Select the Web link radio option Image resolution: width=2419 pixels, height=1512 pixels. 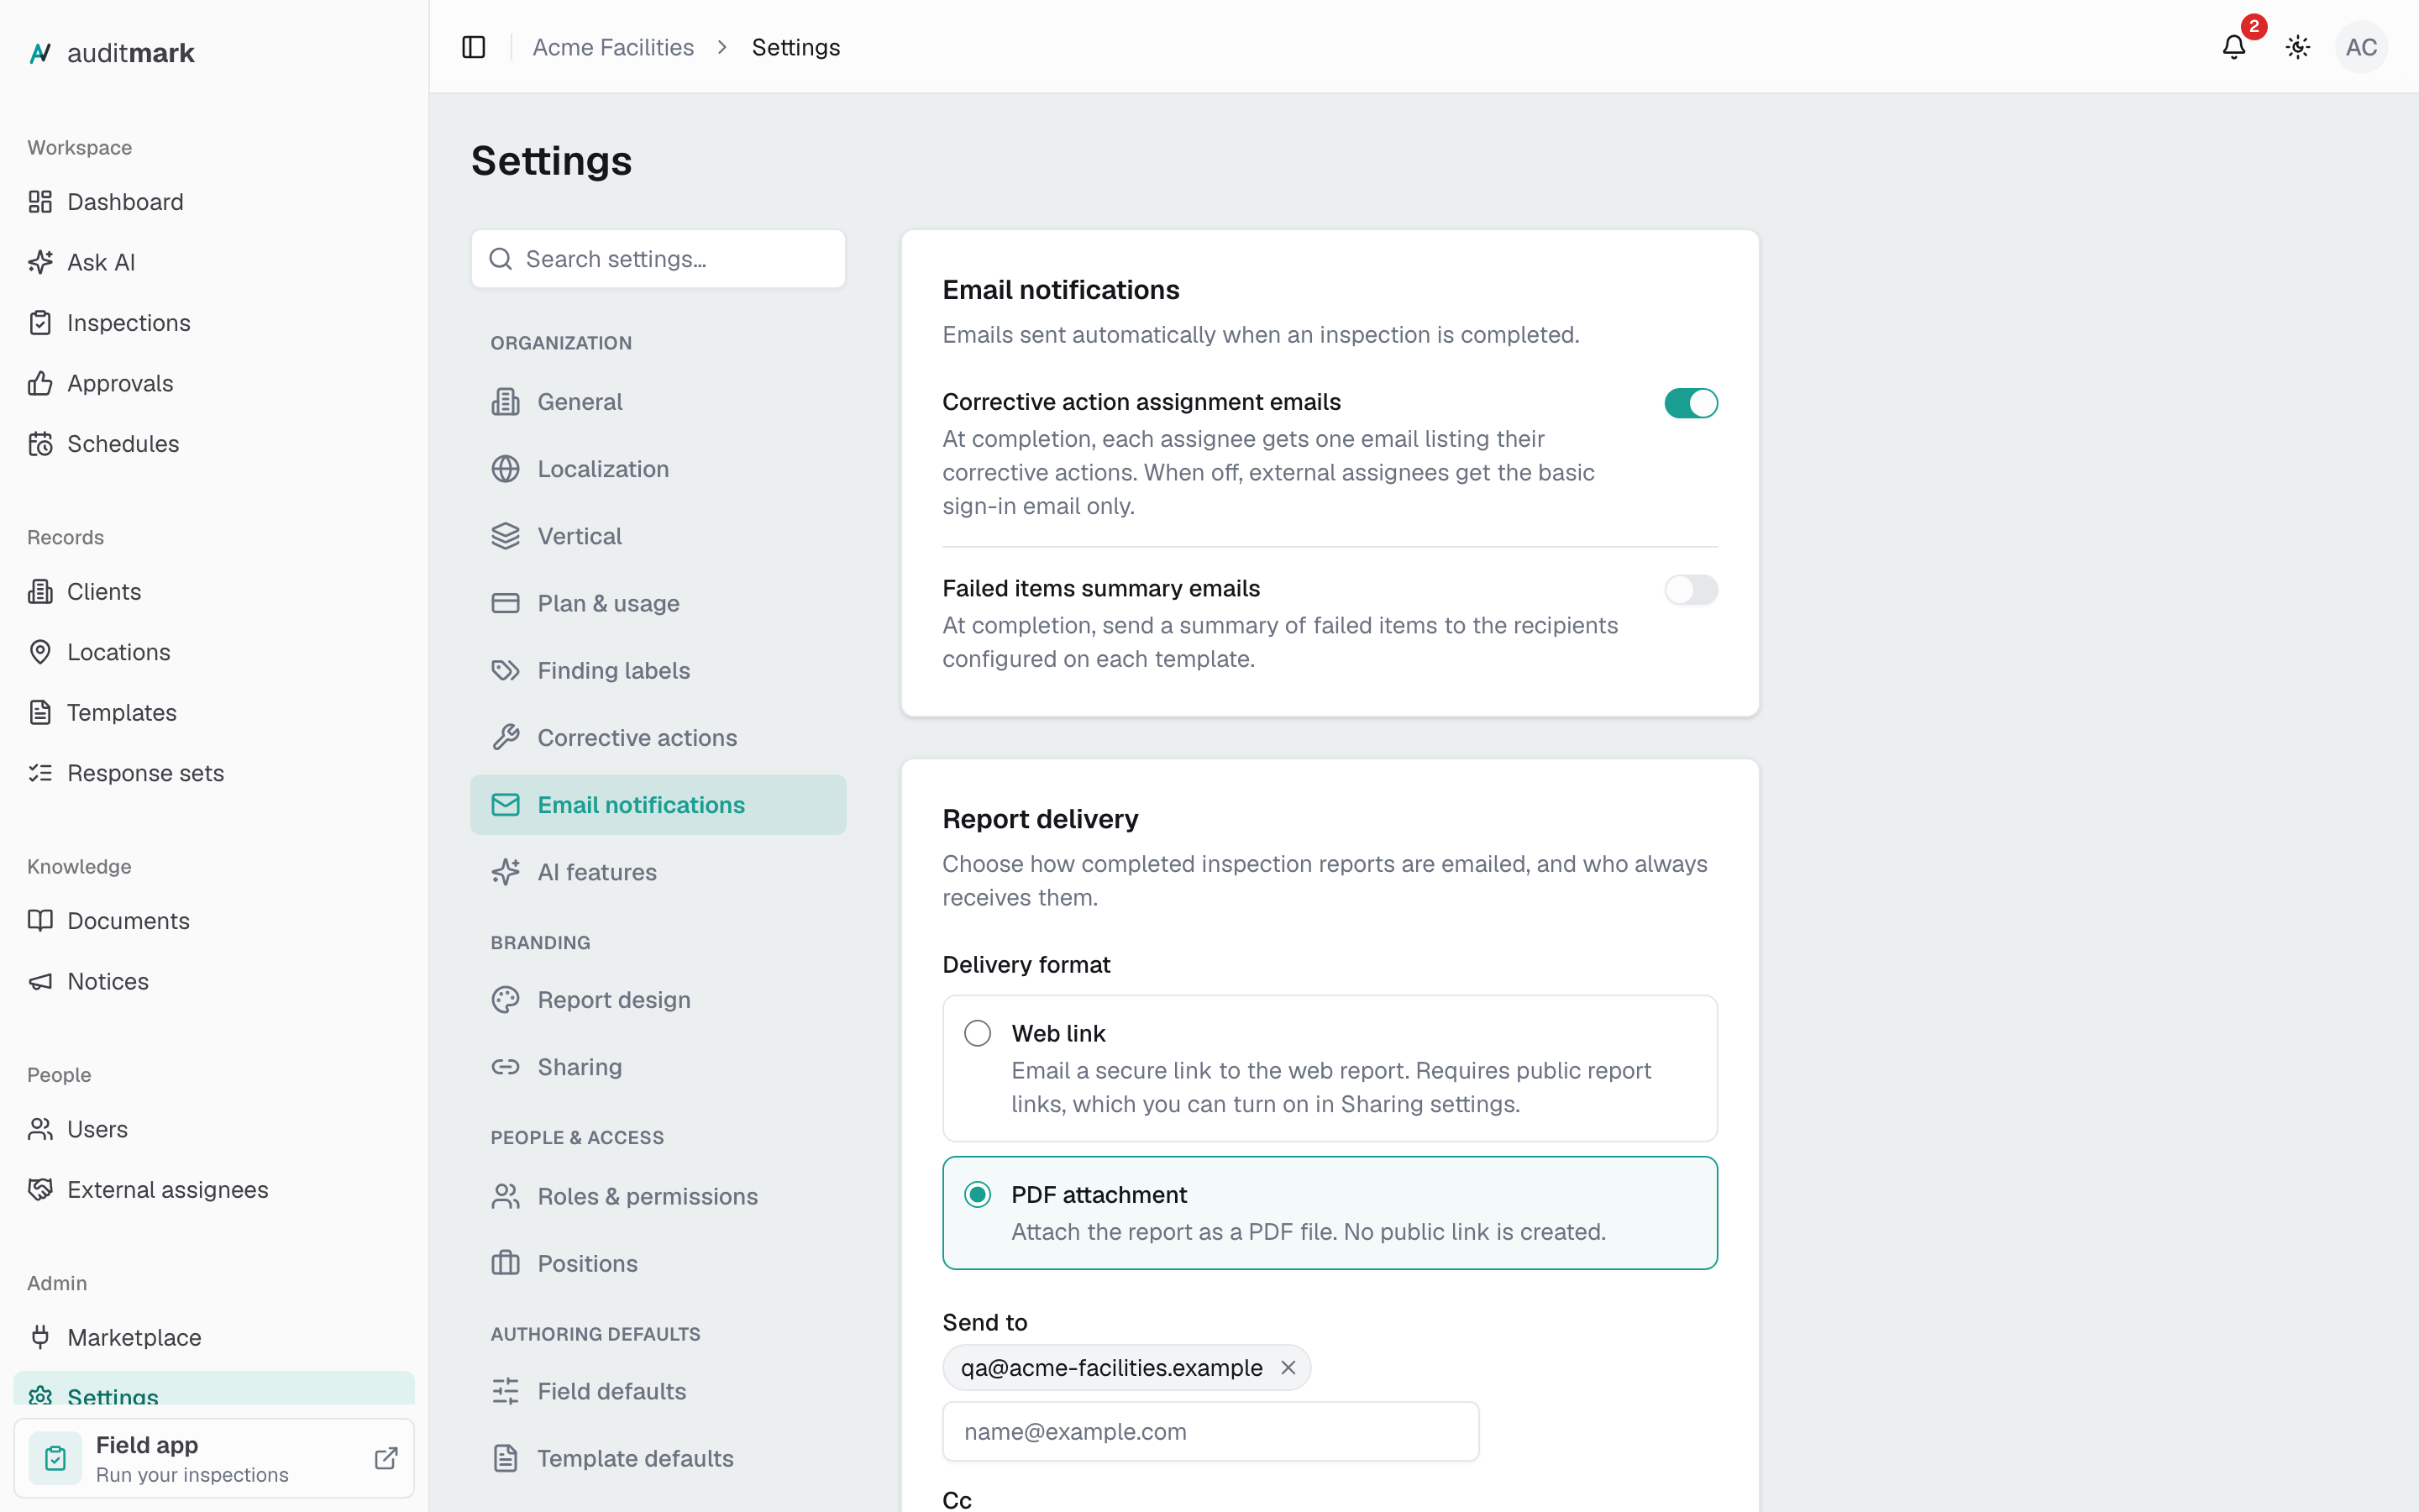(x=977, y=1033)
